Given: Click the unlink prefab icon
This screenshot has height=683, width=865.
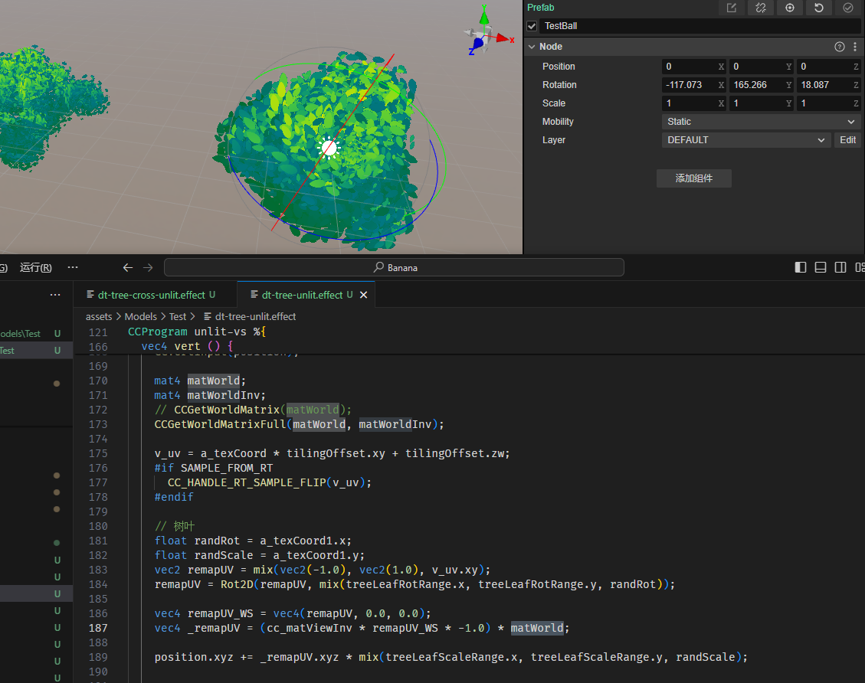Looking at the screenshot, I should point(760,8).
